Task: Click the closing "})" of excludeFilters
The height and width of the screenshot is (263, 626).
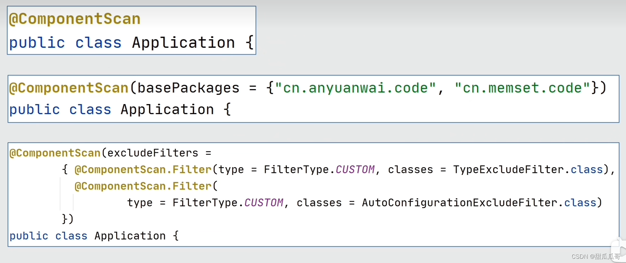Action: (68, 219)
